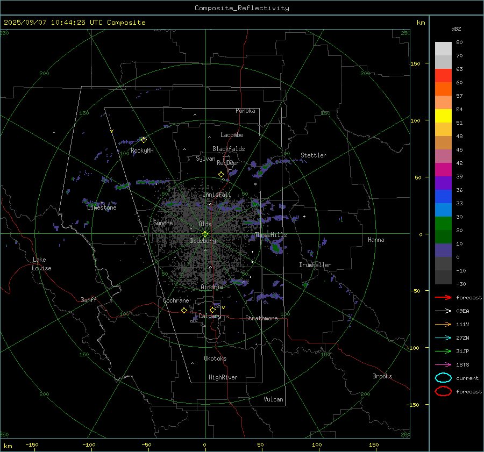This screenshot has width=484, height=452.
Task: Click the Olds town label
Action: [205, 224]
